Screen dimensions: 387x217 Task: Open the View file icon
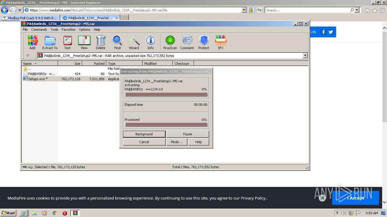click(84, 42)
